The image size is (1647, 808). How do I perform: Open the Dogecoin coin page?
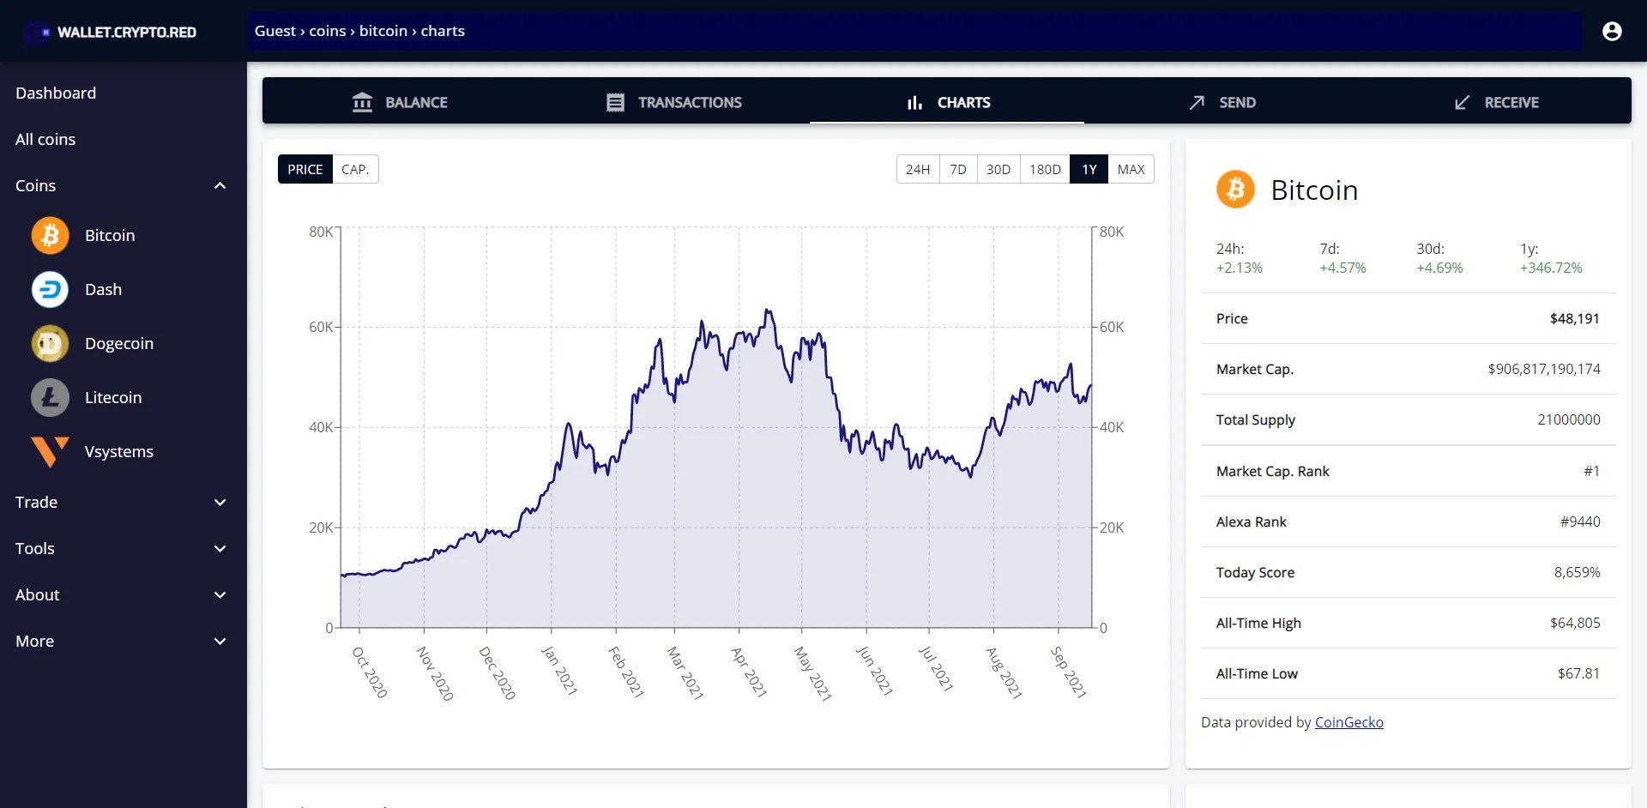[x=119, y=343]
